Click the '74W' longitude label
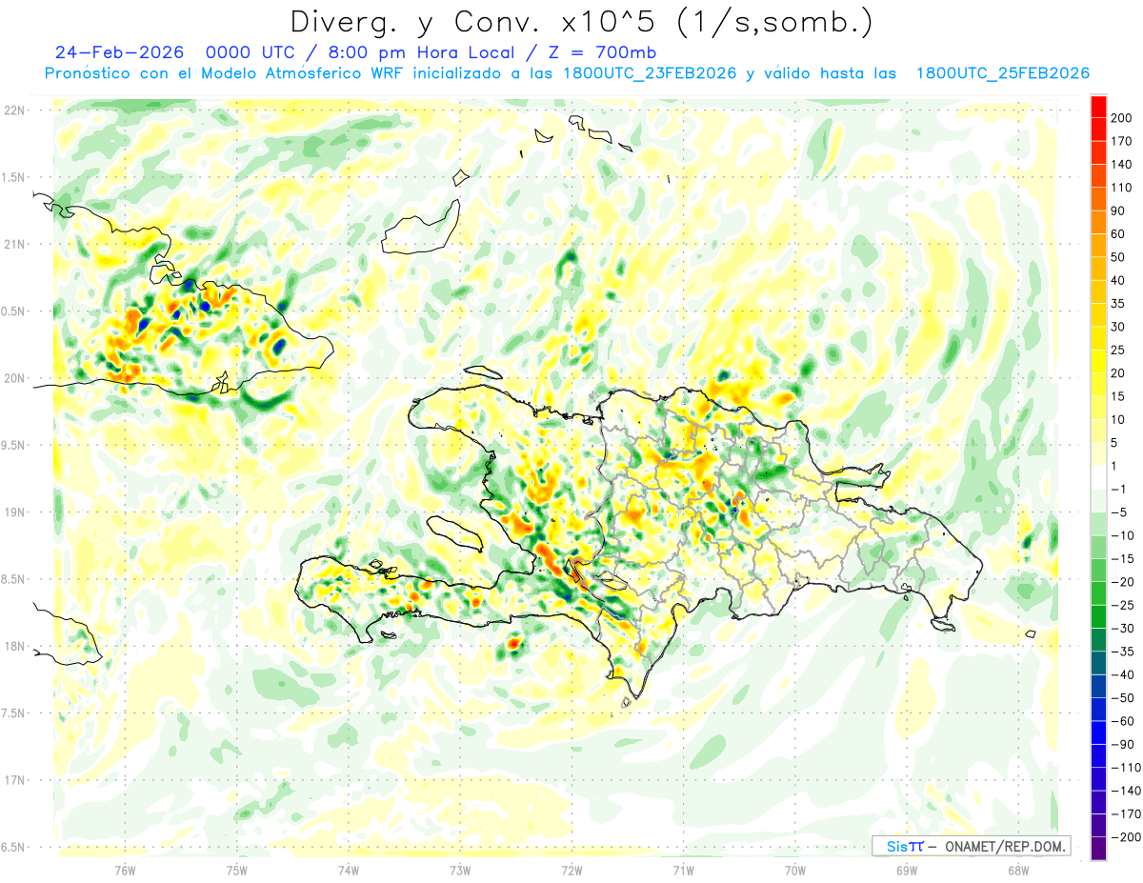The width and height of the screenshot is (1143, 883). pyautogui.click(x=348, y=870)
